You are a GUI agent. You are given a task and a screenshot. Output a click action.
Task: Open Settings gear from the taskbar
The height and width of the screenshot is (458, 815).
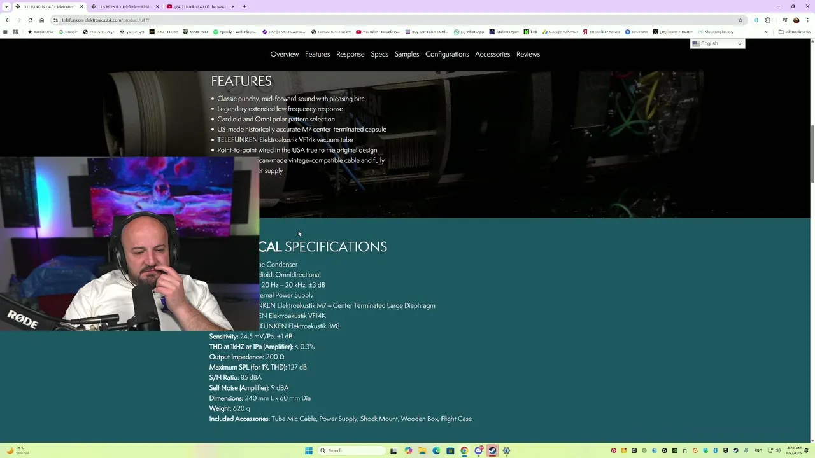[x=506, y=450]
